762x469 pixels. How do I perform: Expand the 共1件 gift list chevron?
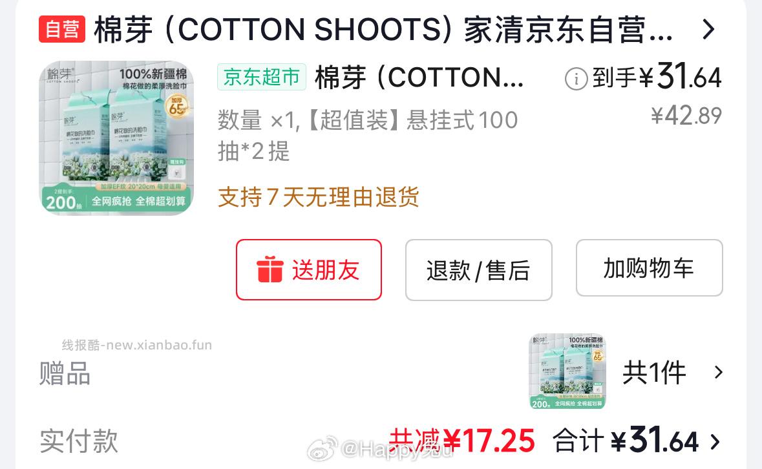[718, 372]
